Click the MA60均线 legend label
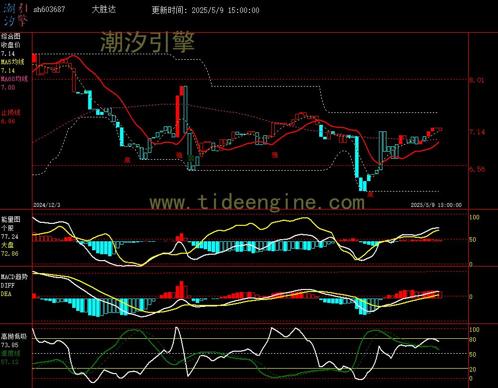The image size is (498, 388). click(x=14, y=79)
